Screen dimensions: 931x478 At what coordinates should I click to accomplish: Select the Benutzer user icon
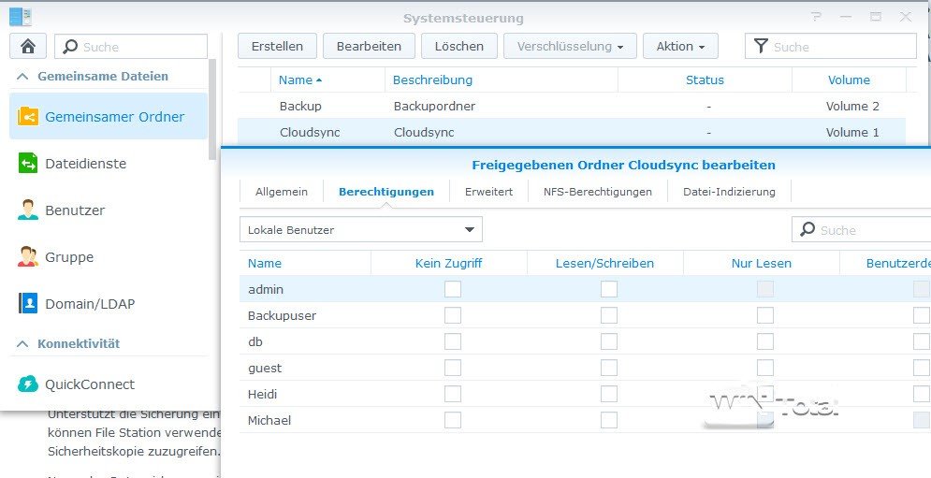coord(28,210)
